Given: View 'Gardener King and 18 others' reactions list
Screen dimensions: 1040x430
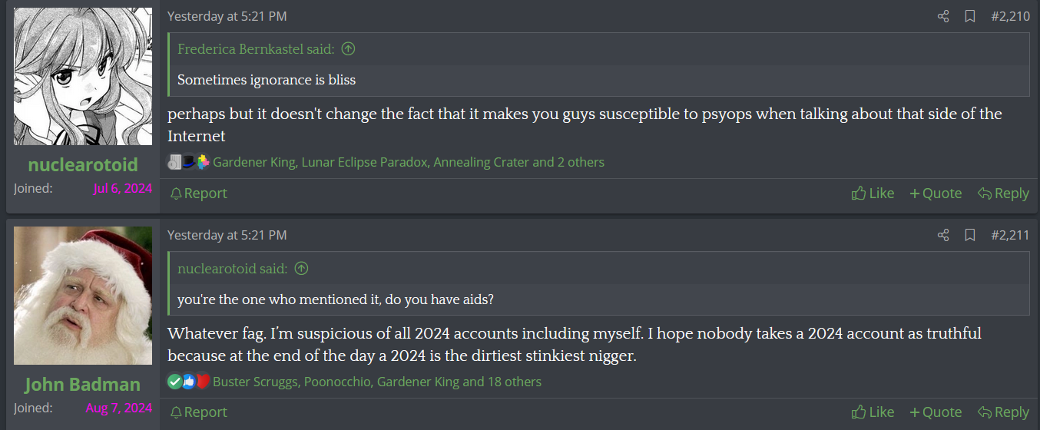Looking at the screenshot, I should coord(459,382).
